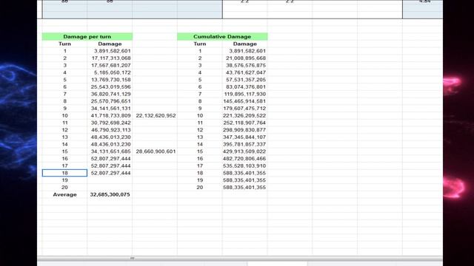474x266 pixels.
Task: Select cell showing 5,185,050,172
Action: (110, 72)
